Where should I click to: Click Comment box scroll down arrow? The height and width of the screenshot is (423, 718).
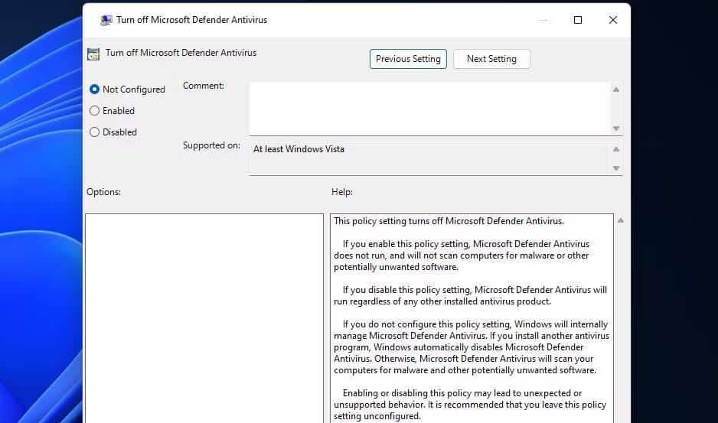(x=616, y=129)
